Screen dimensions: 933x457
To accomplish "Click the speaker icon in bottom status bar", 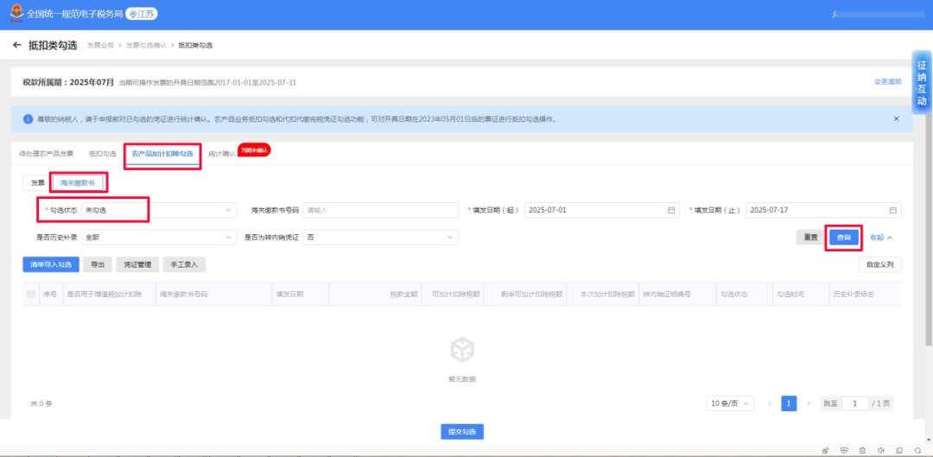I will [880, 450].
